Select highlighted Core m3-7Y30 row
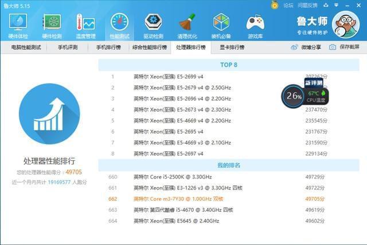This screenshot has height=245, width=367. coord(229,199)
